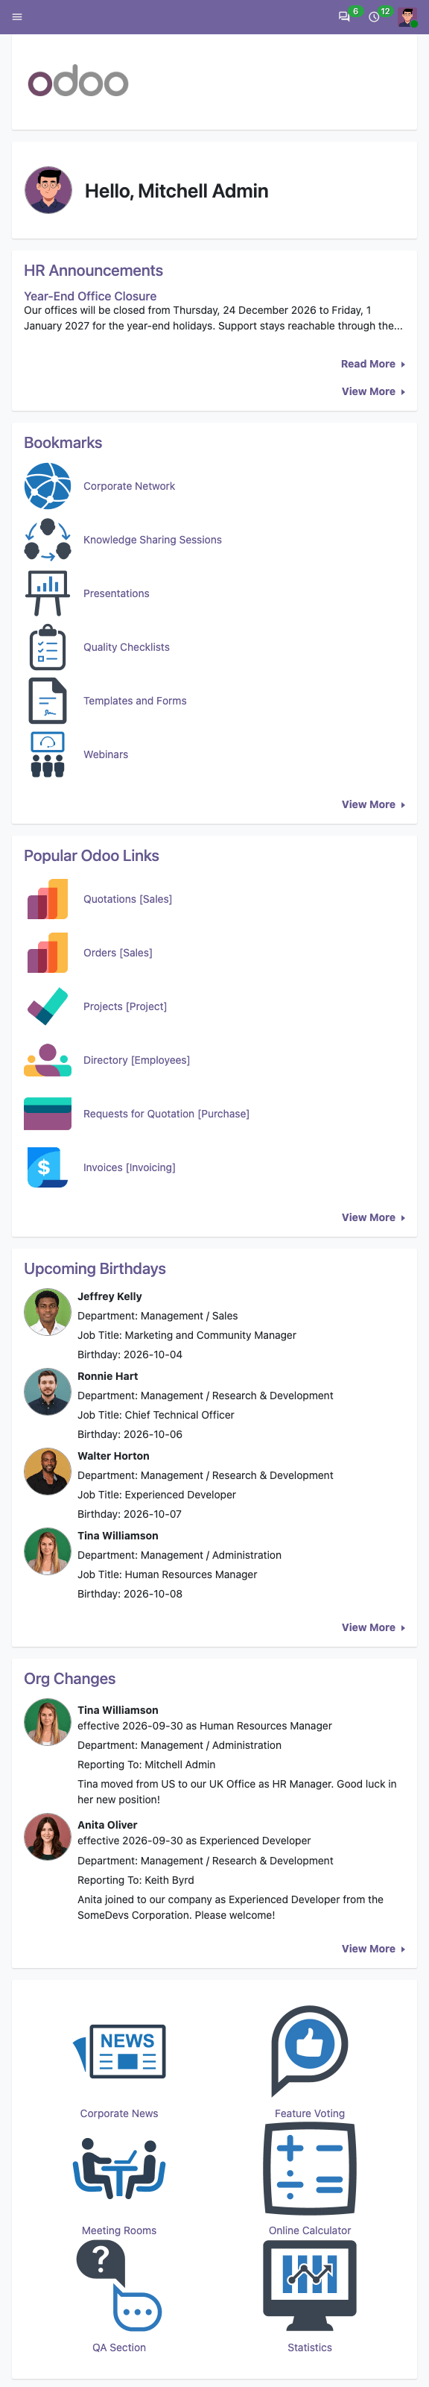Click the Knowledge Sharing Sessions icon
The image size is (429, 2387).
pos(47,540)
